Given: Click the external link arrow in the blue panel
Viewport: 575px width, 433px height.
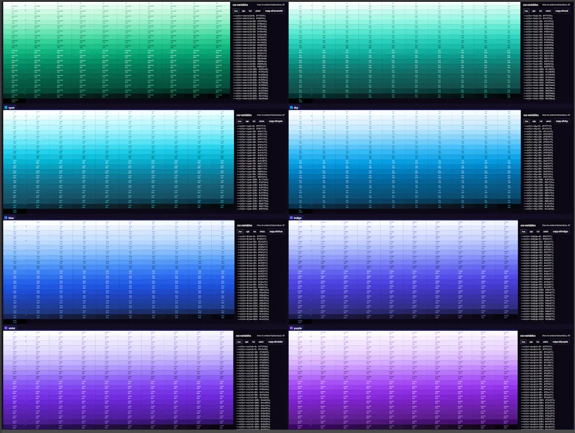Looking at the screenshot, I should (284, 225).
